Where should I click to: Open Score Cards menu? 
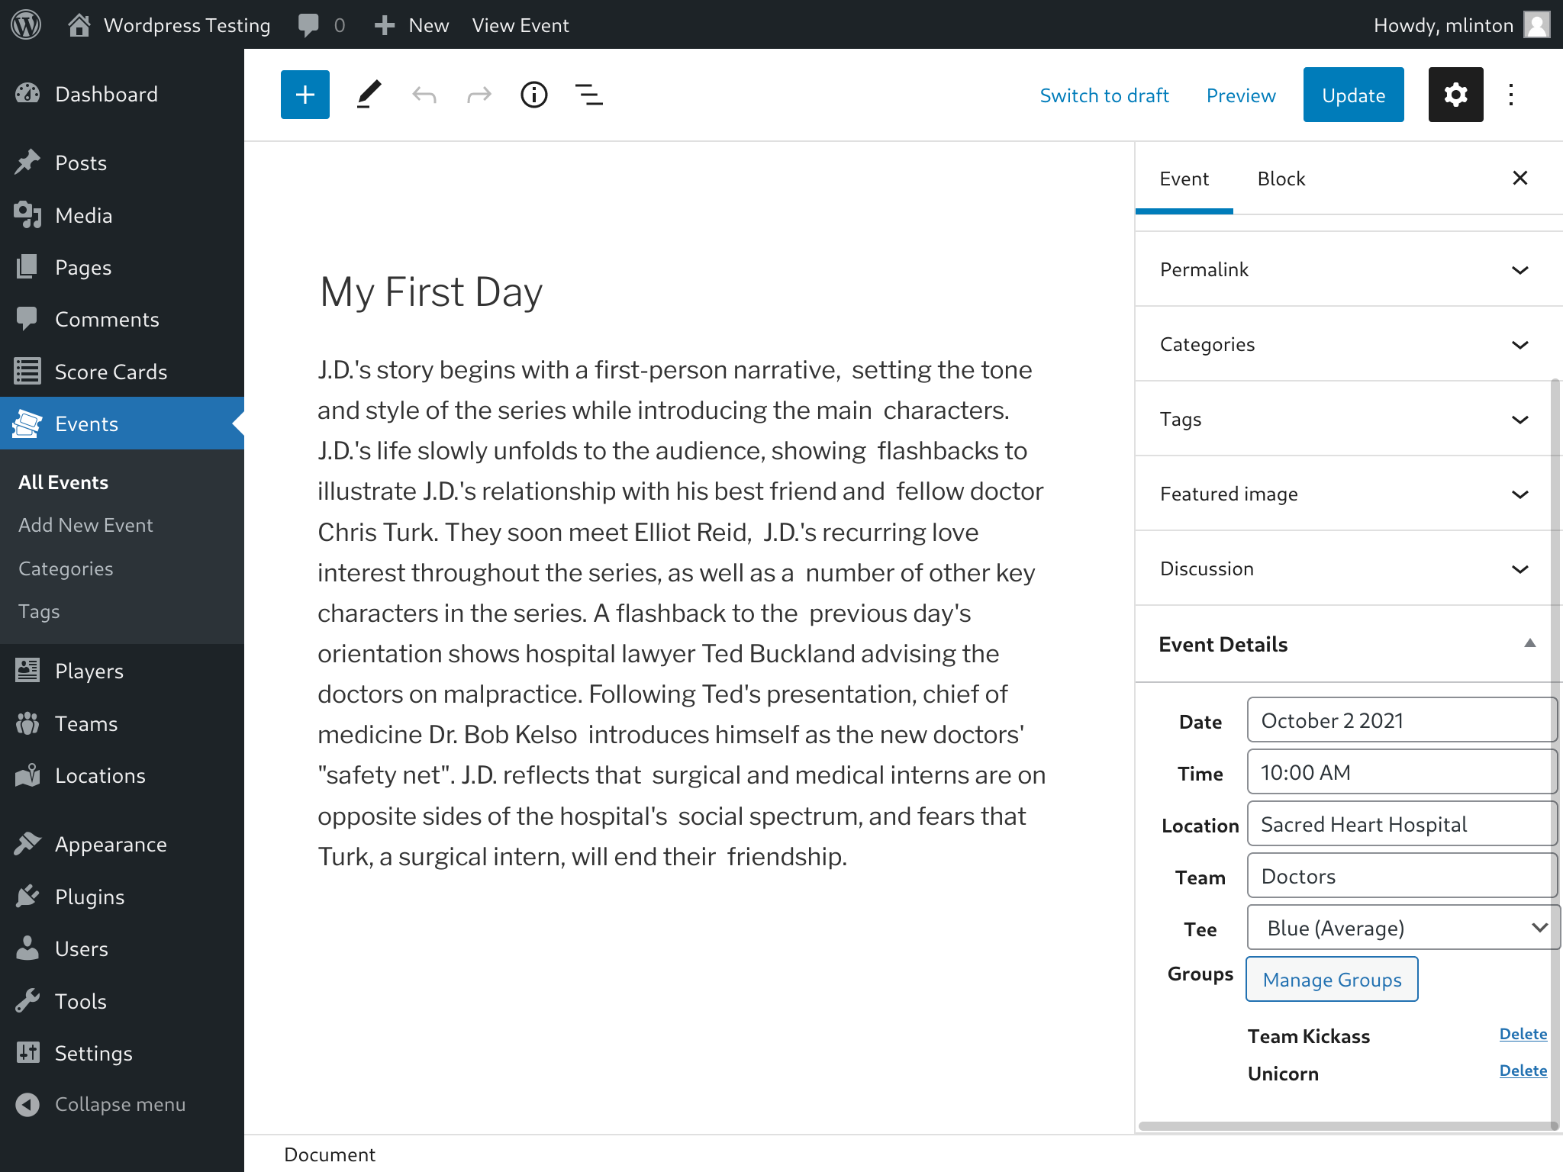[x=122, y=372]
